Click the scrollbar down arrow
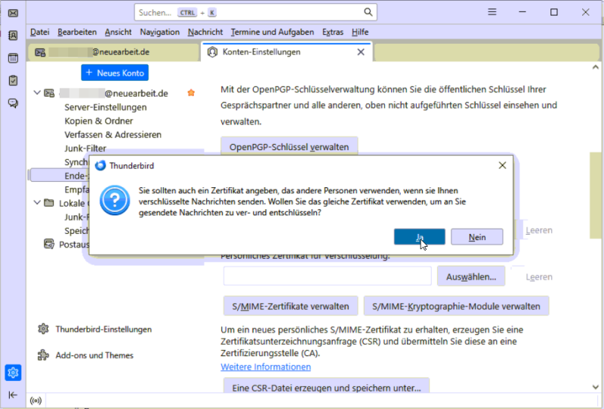This screenshot has height=409, width=604. click(596, 387)
